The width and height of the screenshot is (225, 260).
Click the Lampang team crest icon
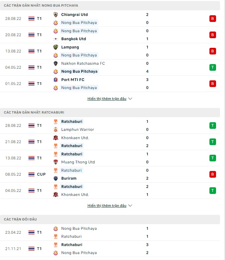point(56,47)
